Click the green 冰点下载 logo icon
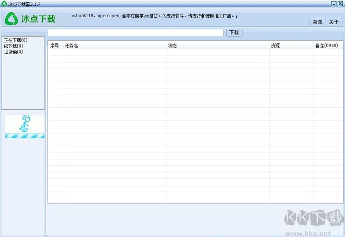The width and height of the screenshot is (345, 237). click(11, 19)
